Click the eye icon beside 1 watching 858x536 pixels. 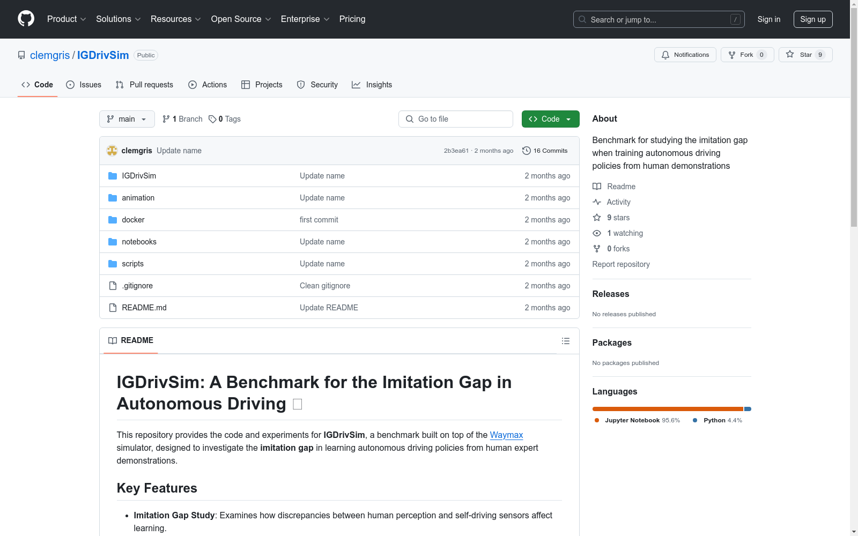(597, 233)
